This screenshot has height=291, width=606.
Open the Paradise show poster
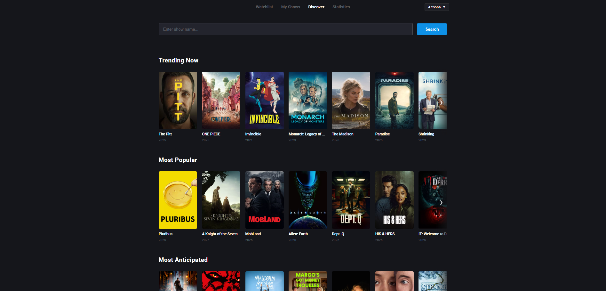coord(394,101)
